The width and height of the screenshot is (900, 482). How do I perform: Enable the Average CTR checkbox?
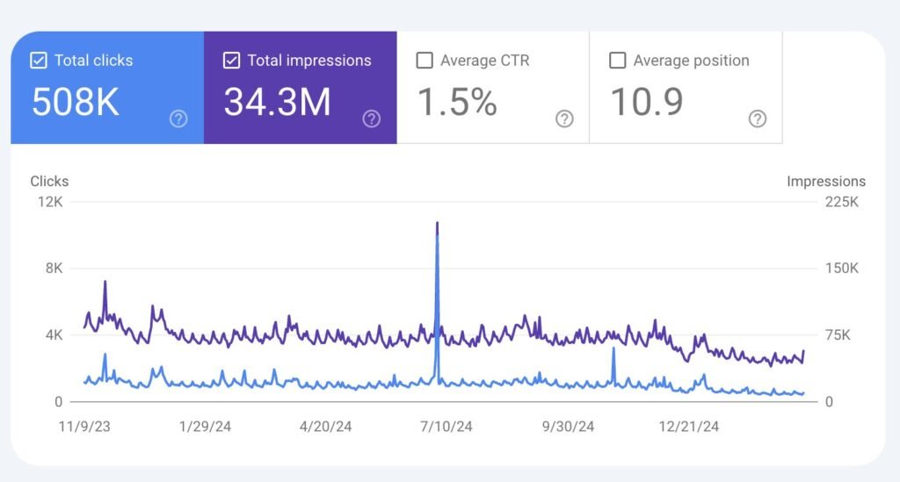(x=425, y=61)
